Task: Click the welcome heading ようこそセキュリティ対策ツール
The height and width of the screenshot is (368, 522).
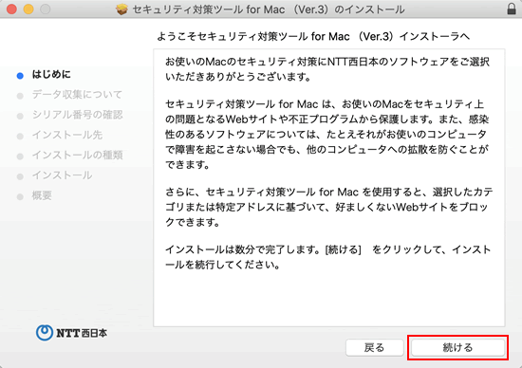Action: click(313, 36)
